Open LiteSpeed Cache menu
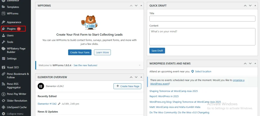The image size is (260, 116). [x=17, y=107]
